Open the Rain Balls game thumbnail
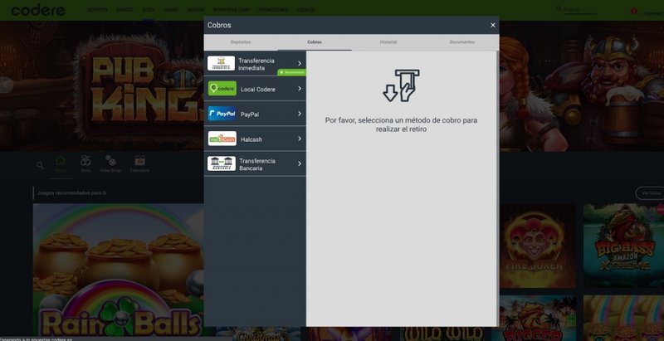This screenshot has height=341, width=664. pyautogui.click(x=118, y=270)
